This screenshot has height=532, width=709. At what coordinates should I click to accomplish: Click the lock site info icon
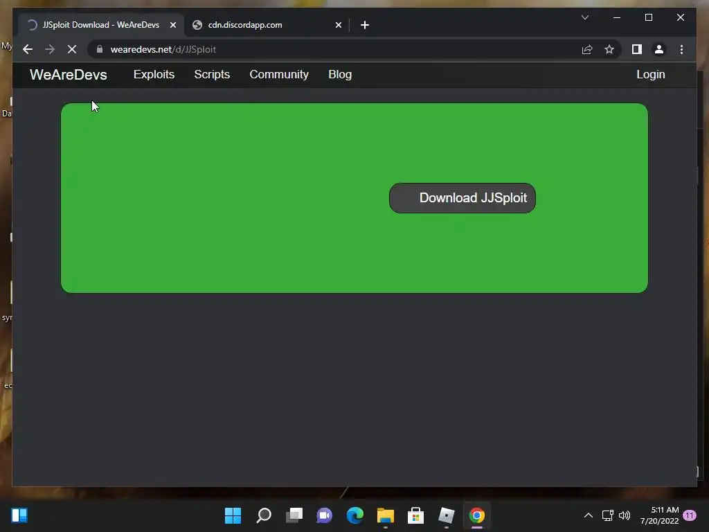[x=100, y=49]
